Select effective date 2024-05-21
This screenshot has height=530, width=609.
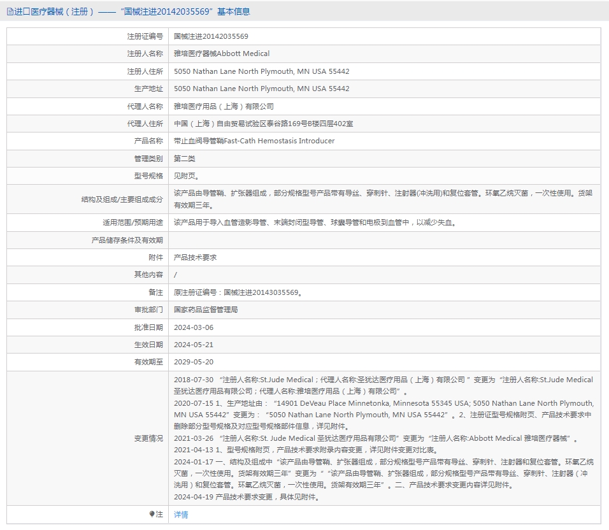point(194,345)
